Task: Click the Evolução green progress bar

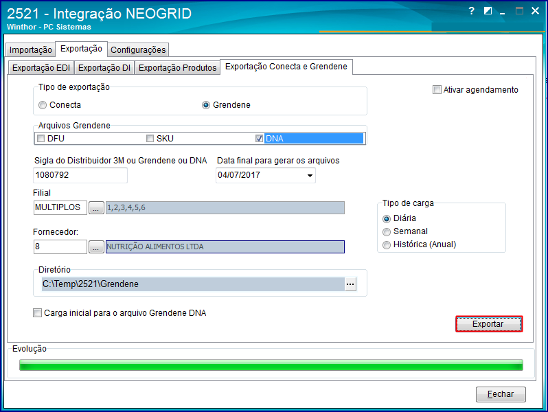Action: (x=271, y=365)
